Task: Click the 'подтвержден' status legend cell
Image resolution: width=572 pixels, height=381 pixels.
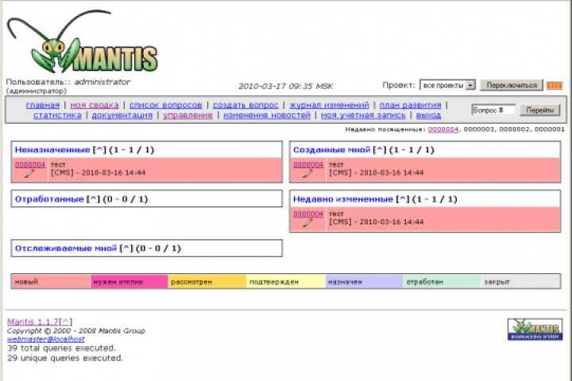Action: 286,282
